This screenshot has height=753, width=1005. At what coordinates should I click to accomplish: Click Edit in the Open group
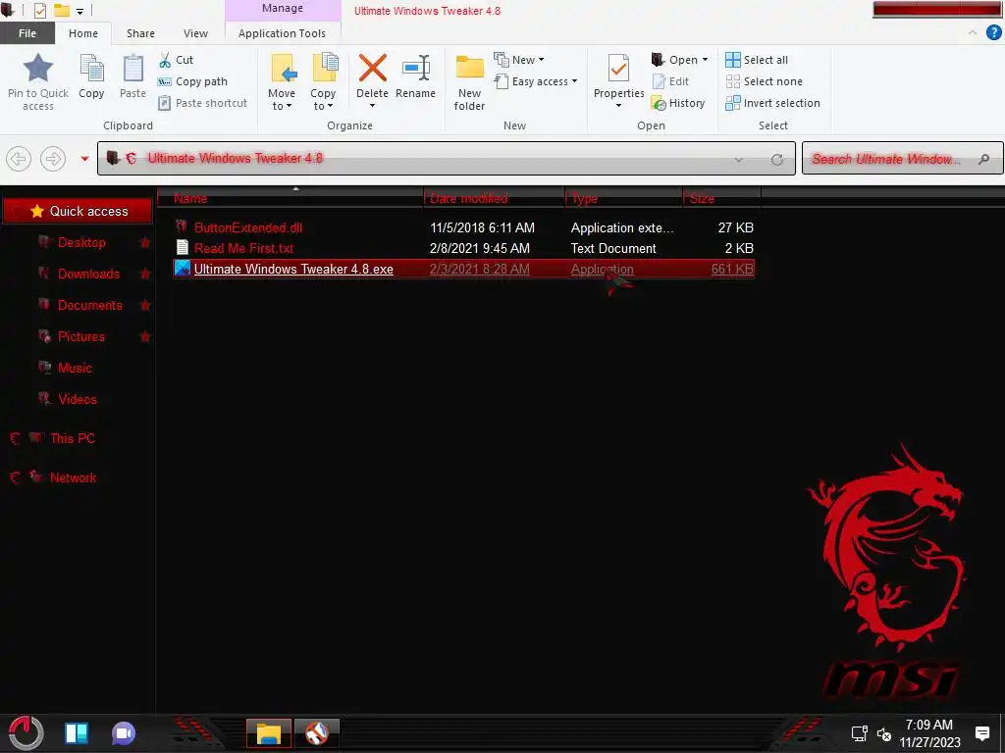671,81
